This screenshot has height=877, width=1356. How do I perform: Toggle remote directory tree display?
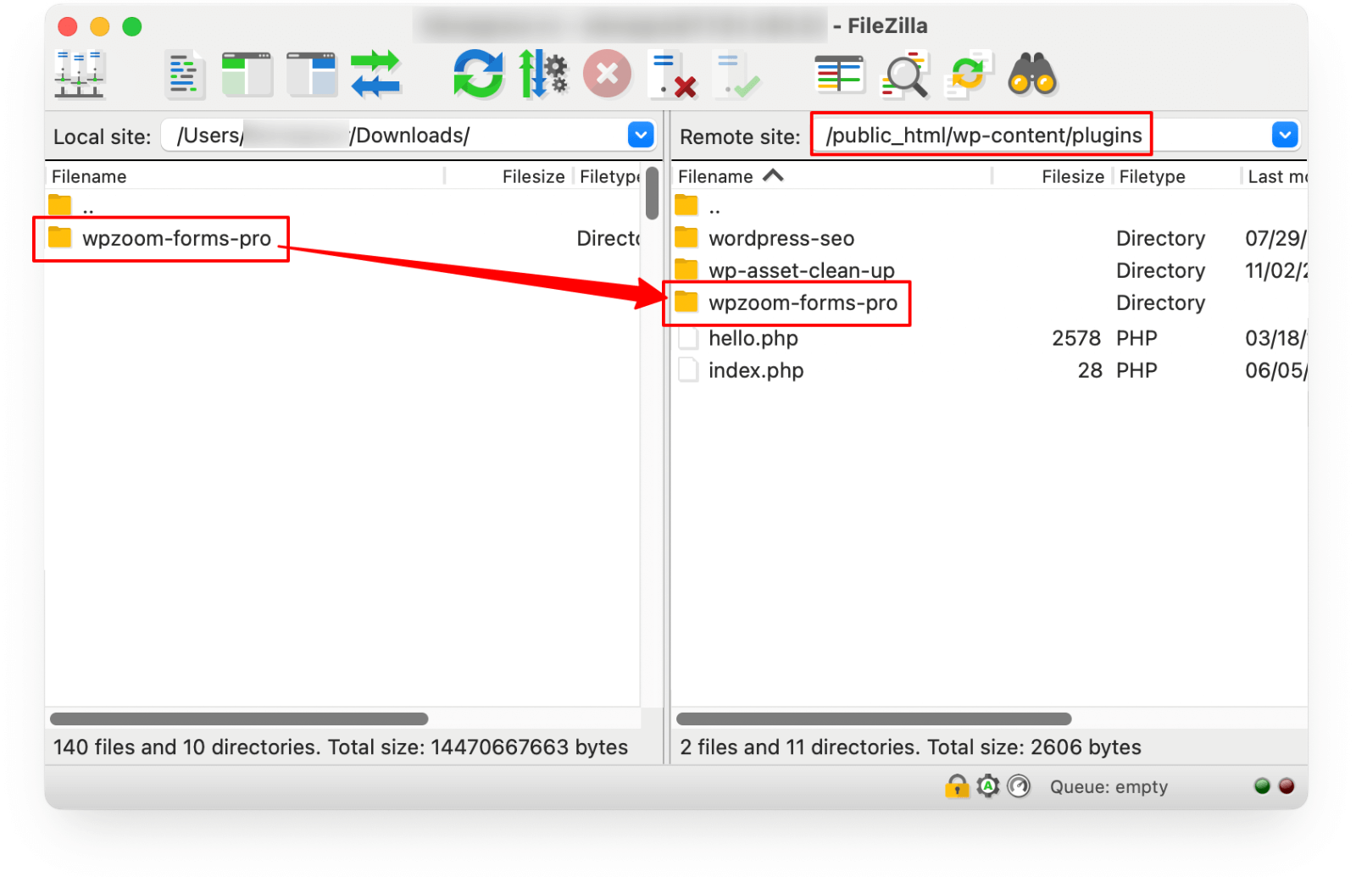pyautogui.click(x=312, y=75)
